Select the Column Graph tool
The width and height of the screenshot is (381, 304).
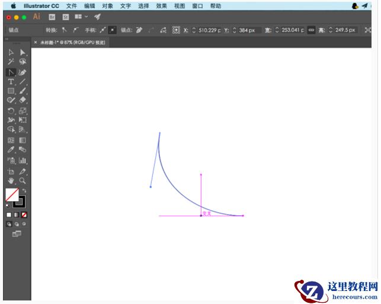pyautogui.click(x=23, y=160)
